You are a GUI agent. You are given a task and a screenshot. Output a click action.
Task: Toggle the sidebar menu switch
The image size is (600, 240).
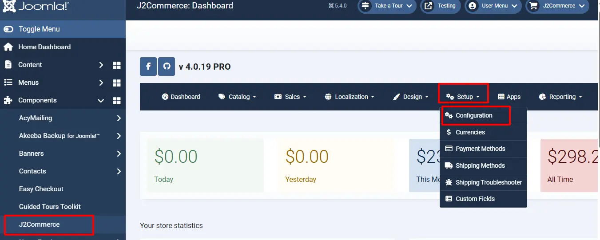(x=8, y=29)
